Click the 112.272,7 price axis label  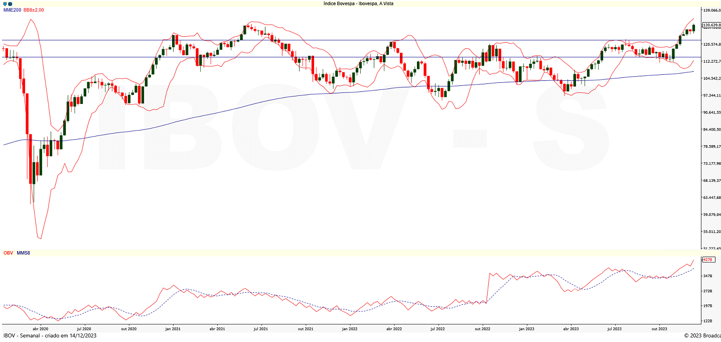click(x=712, y=62)
